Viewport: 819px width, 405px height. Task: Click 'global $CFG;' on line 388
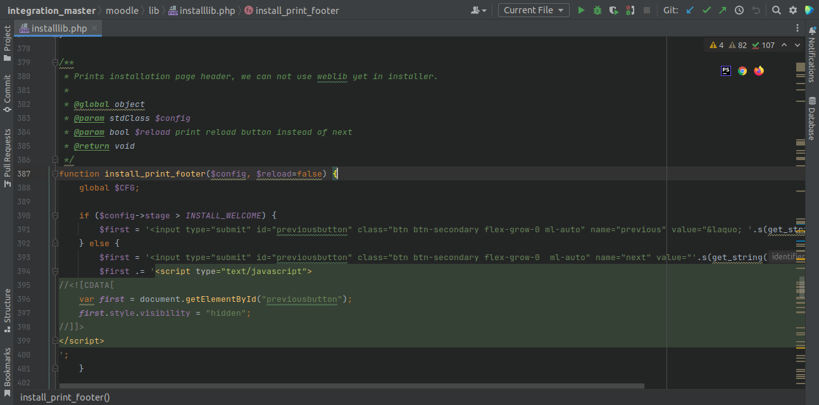tap(109, 188)
